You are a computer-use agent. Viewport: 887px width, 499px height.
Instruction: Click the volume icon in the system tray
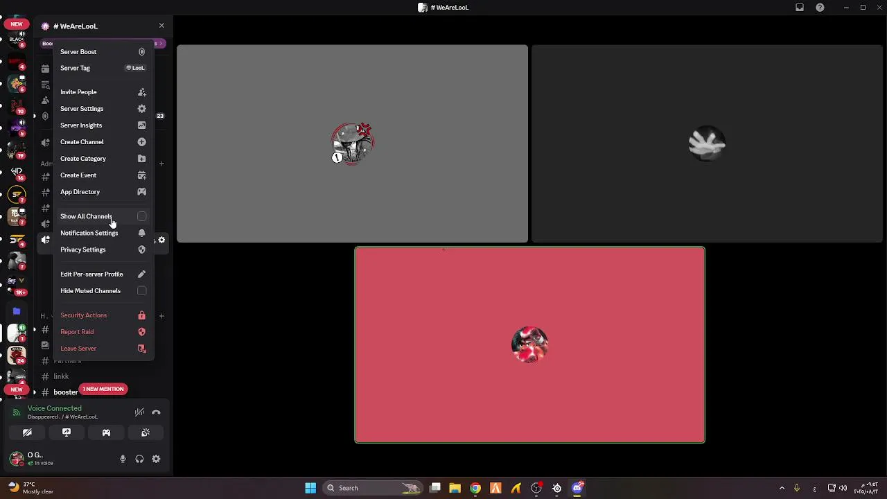[x=843, y=488]
